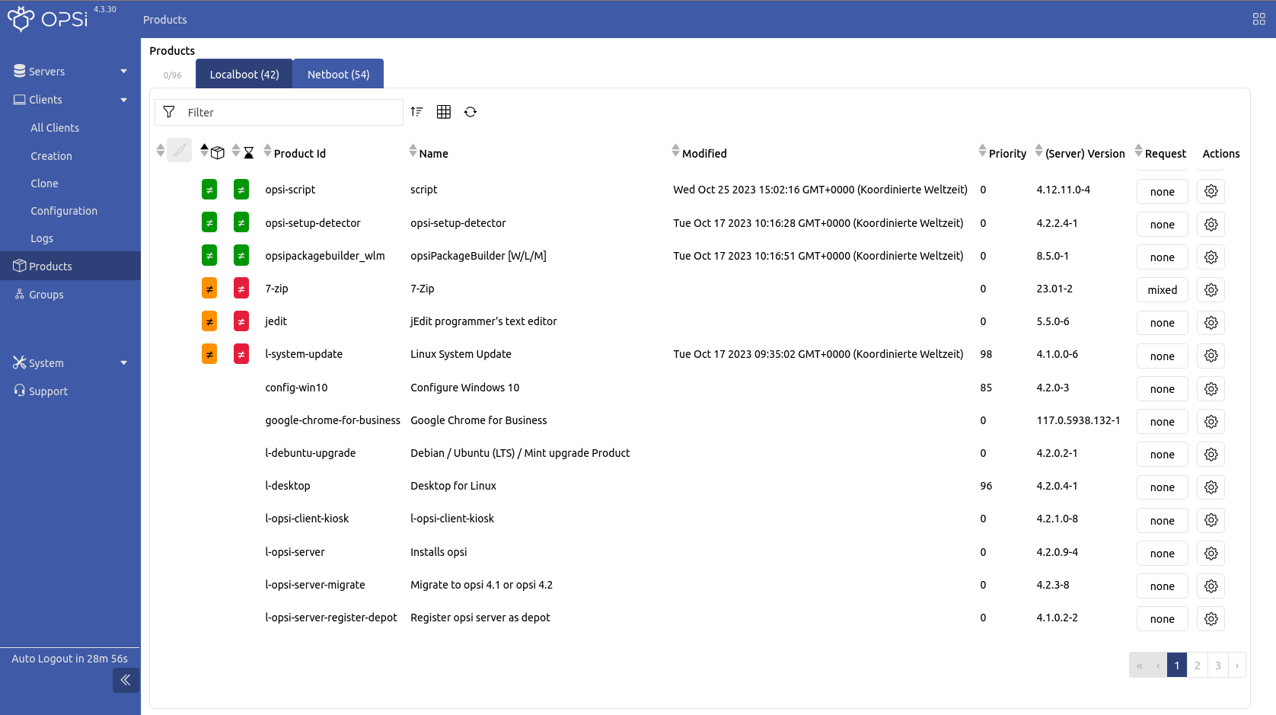Select the l-opsi-client-kiosk product row
The width and height of the screenshot is (1276, 715).
700,519
